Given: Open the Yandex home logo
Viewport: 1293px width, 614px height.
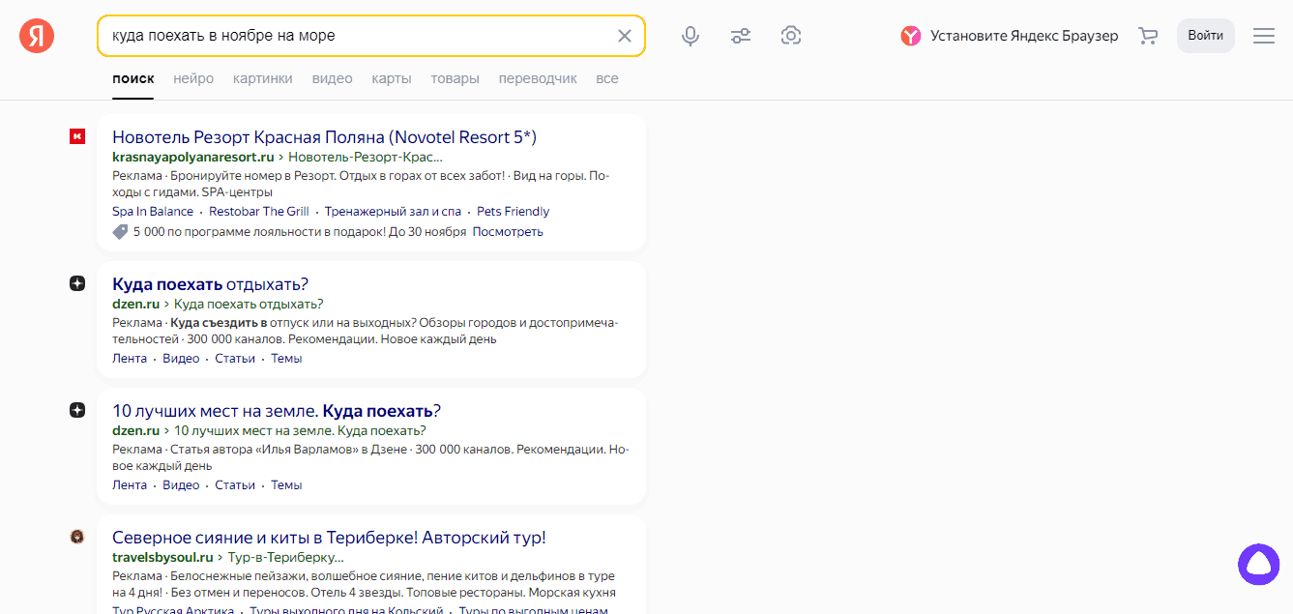Looking at the screenshot, I should [x=37, y=36].
